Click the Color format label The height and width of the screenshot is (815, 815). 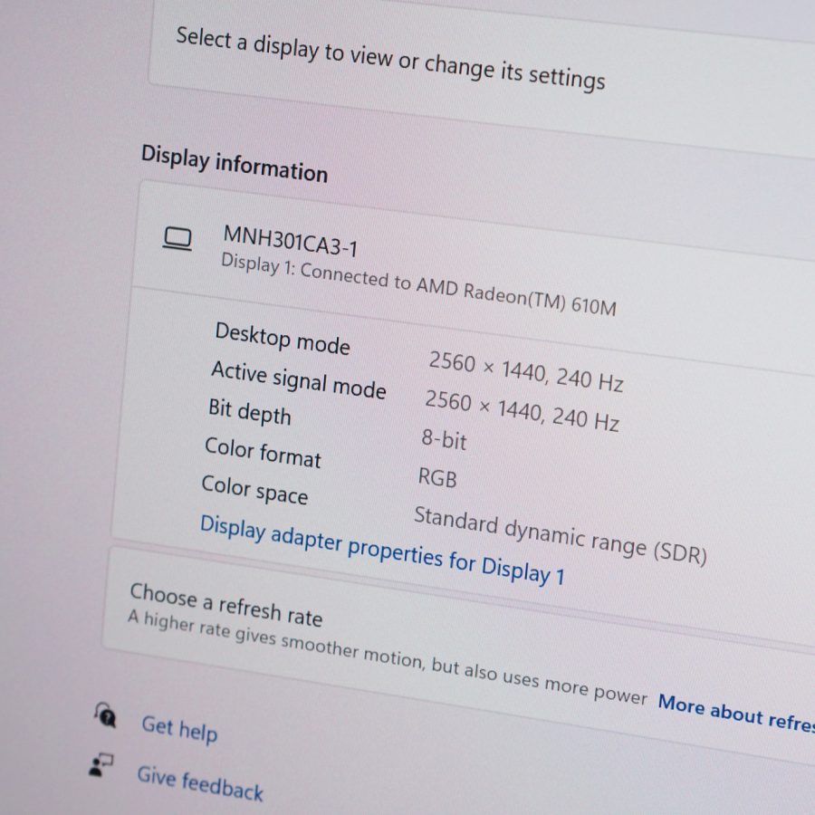pyautogui.click(x=263, y=452)
